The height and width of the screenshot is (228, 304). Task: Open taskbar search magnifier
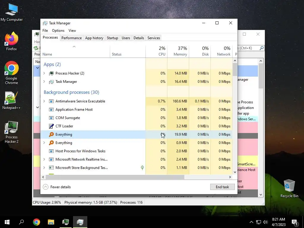21,222
